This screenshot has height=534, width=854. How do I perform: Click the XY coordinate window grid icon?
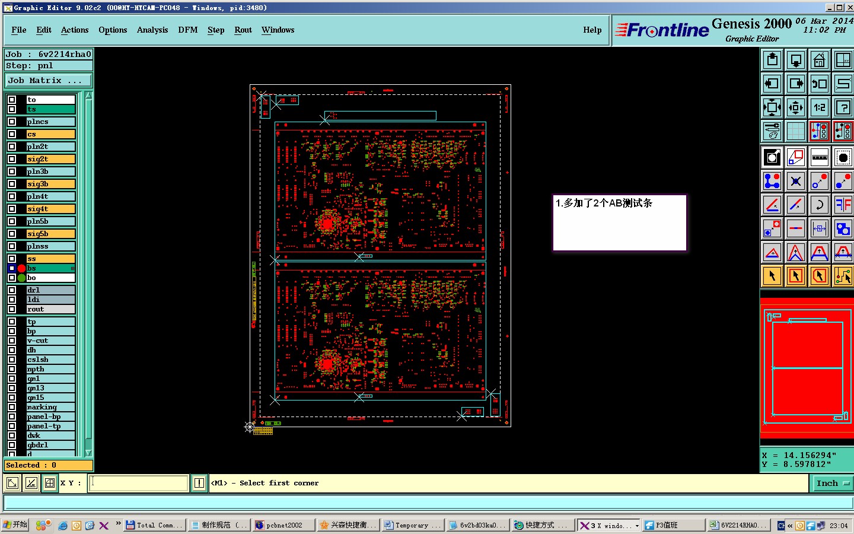(x=50, y=483)
